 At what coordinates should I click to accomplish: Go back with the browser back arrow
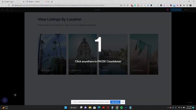pyautogui.click(x=2, y=5)
